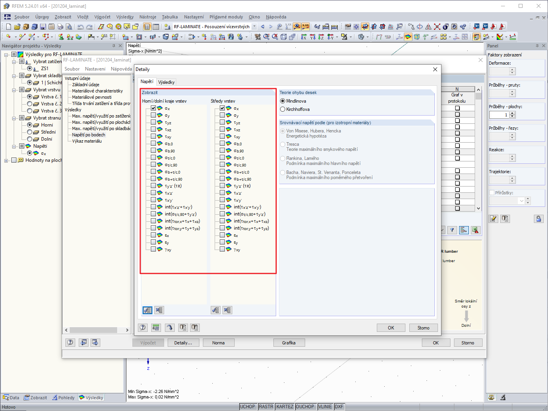Open the Výsledky tab at navigator bottom
Image resolution: width=548 pixels, height=411 pixels.
point(91,397)
